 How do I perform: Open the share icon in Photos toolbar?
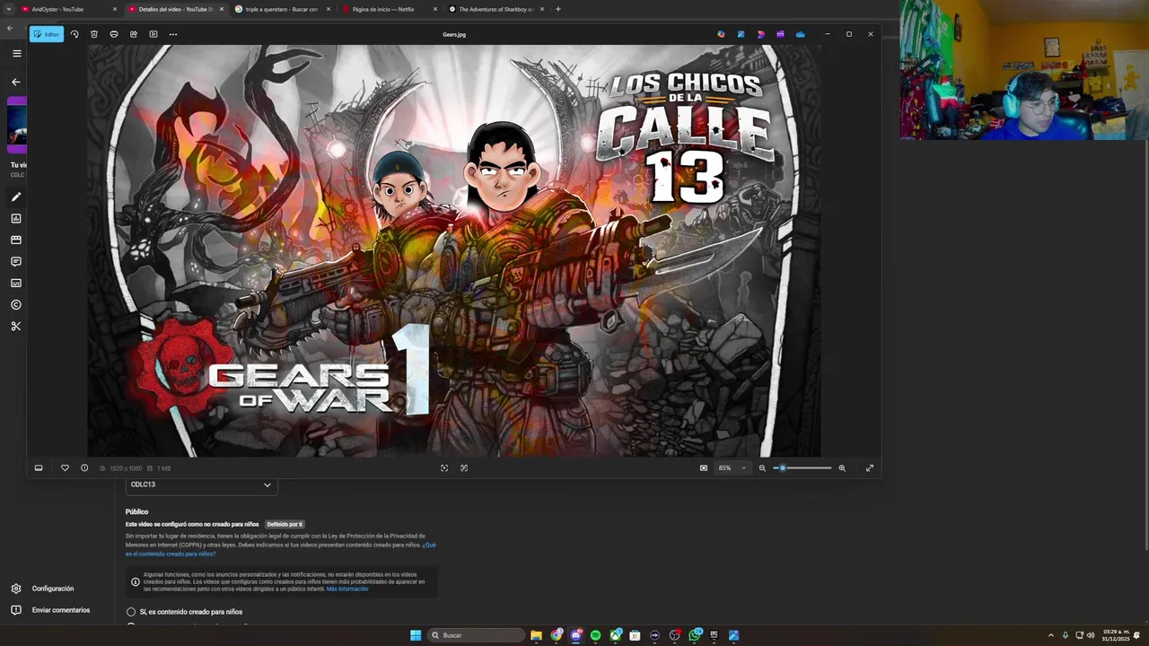point(134,34)
